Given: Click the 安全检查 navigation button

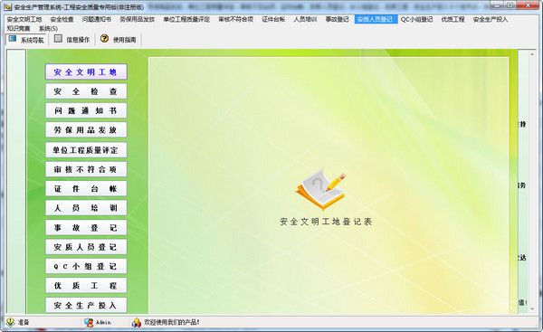Looking at the screenshot, I should (x=86, y=91).
